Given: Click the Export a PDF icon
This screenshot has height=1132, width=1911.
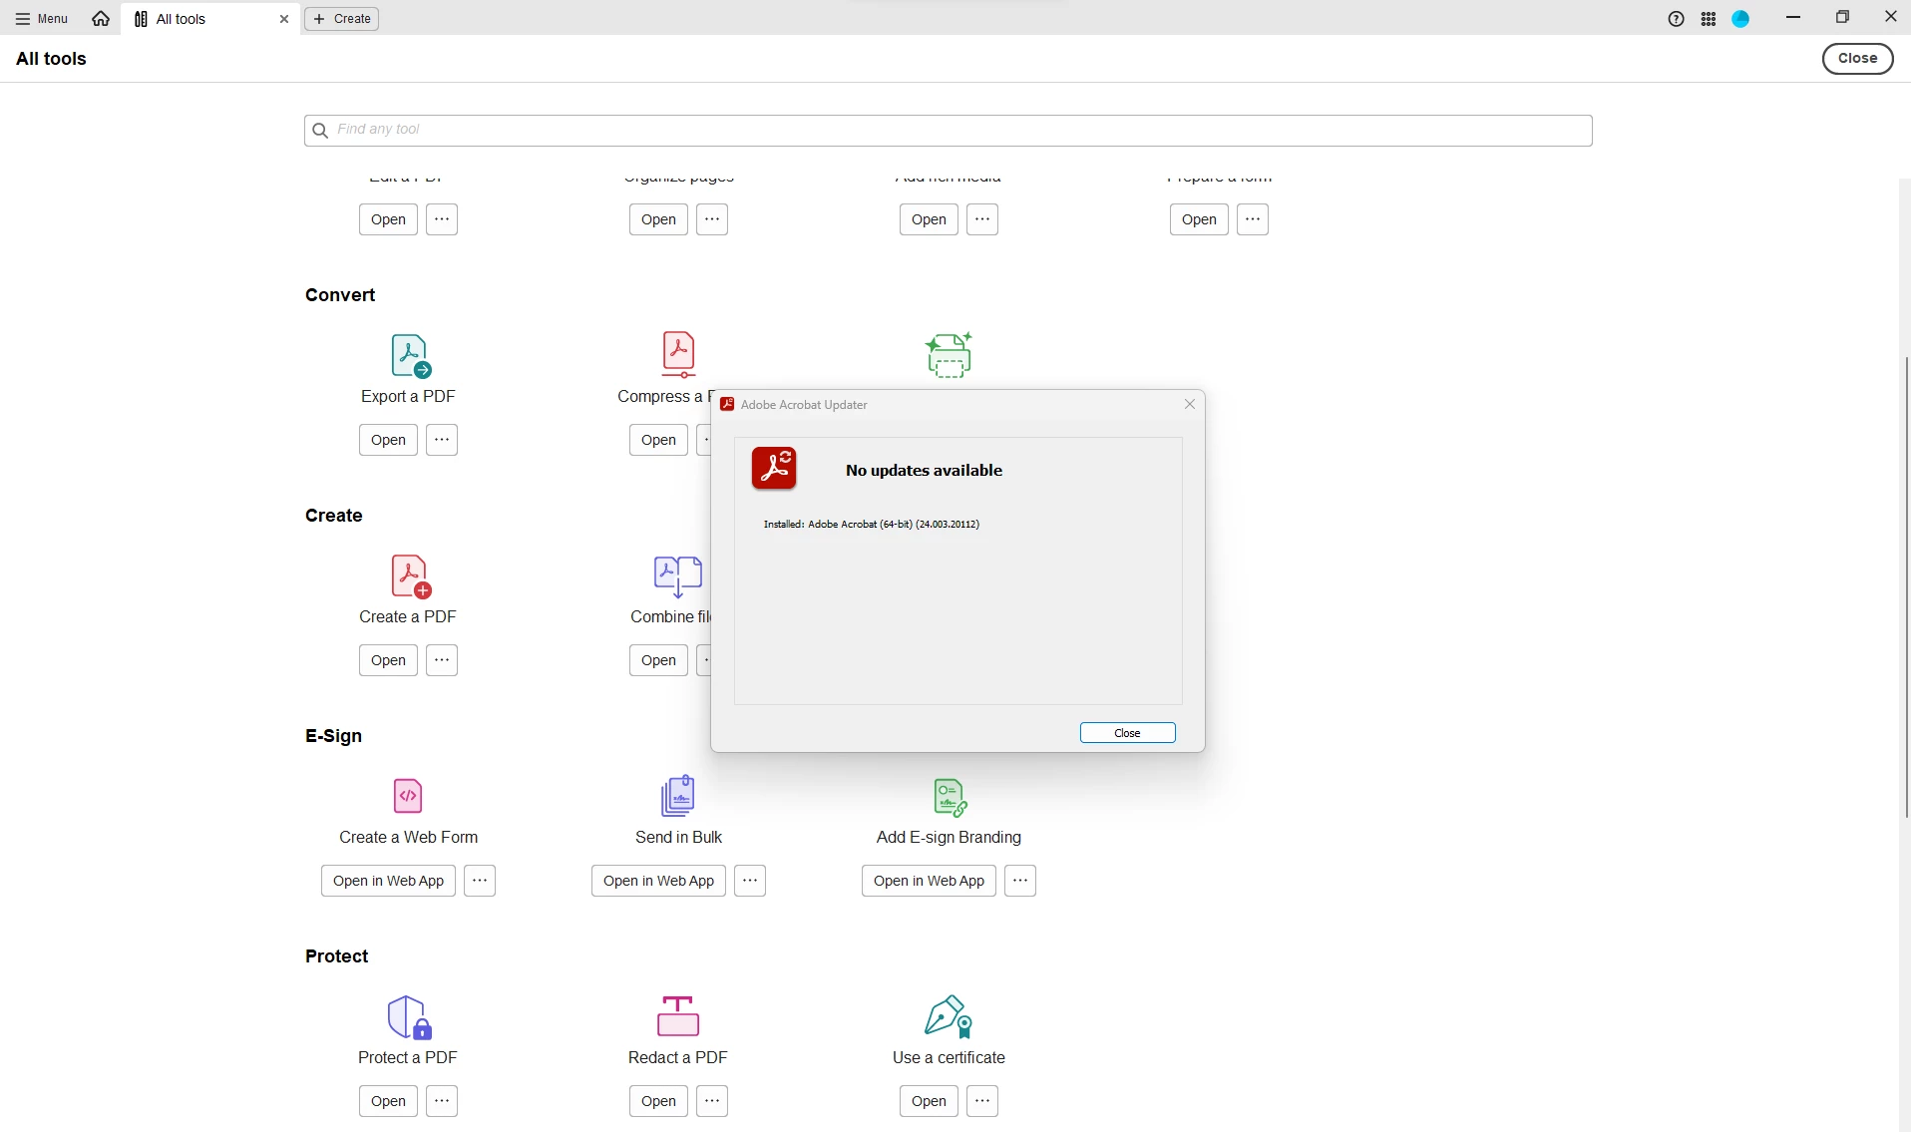Looking at the screenshot, I should point(410,356).
